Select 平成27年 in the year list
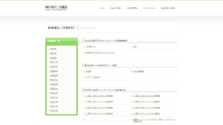Image resolution: width=223 pixels, height=125 pixels. click(x=54, y=80)
